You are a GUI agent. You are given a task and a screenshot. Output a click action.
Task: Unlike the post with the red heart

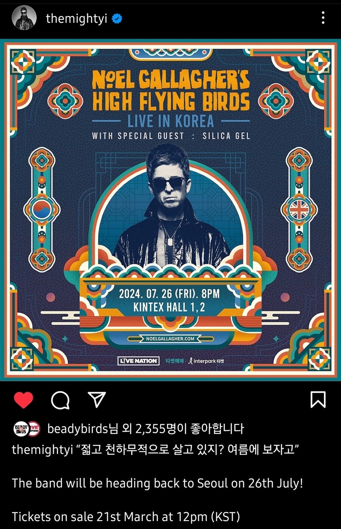click(x=23, y=400)
